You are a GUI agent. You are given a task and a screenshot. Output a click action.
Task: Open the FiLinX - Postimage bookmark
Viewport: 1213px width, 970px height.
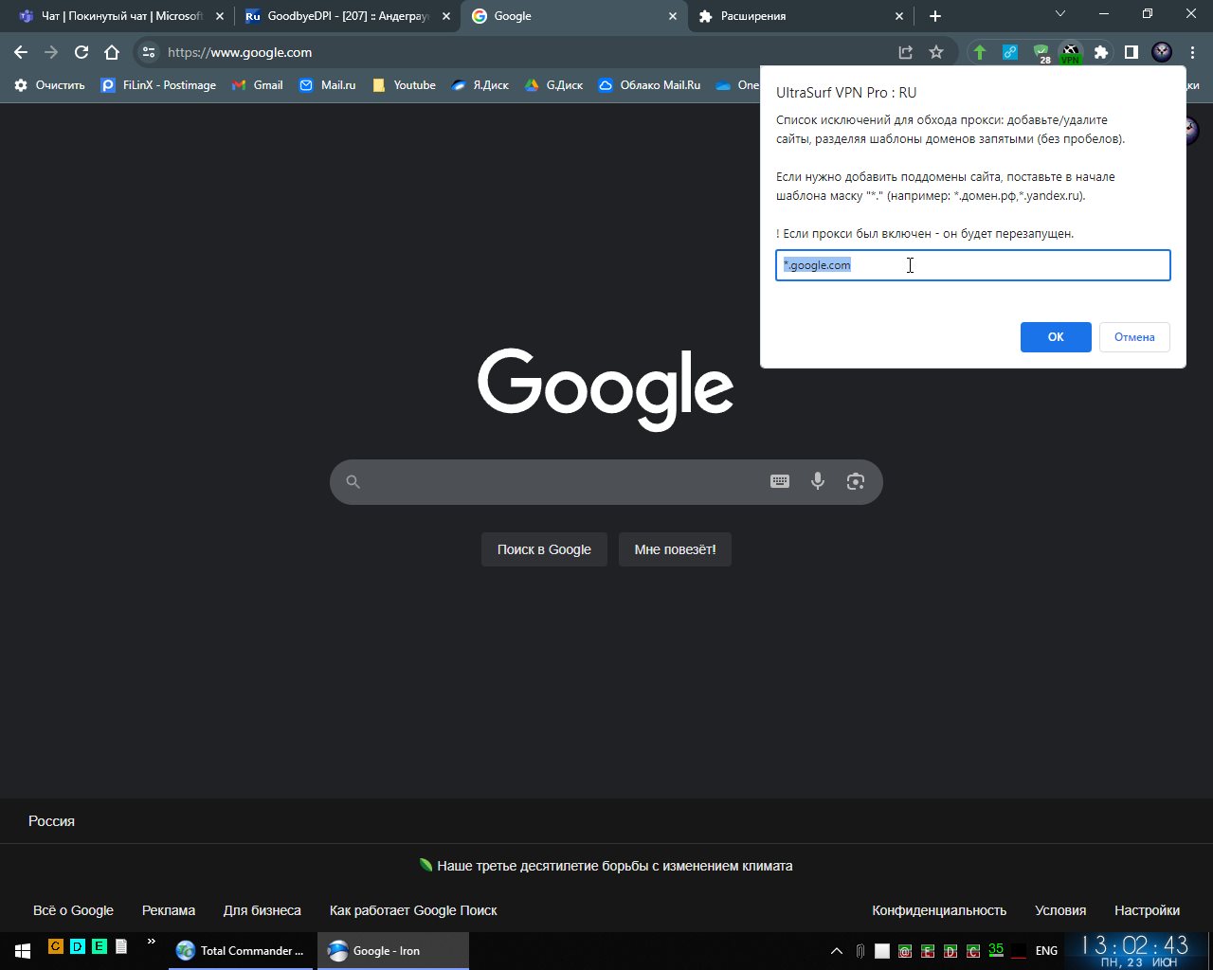tap(158, 85)
